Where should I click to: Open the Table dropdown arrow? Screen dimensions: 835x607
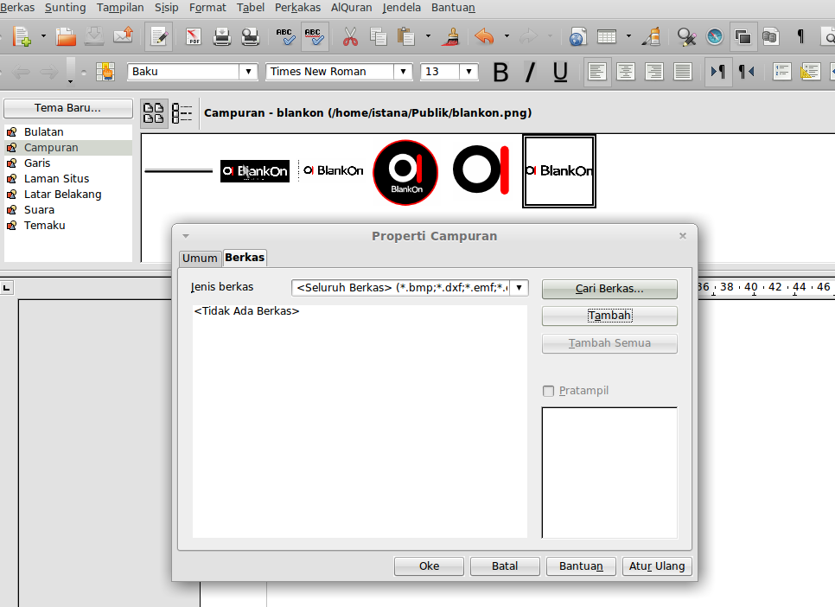click(629, 37)
